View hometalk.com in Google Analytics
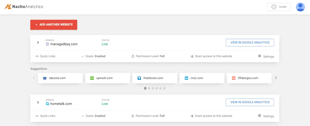The image size is (310, 126). [250, 102]
